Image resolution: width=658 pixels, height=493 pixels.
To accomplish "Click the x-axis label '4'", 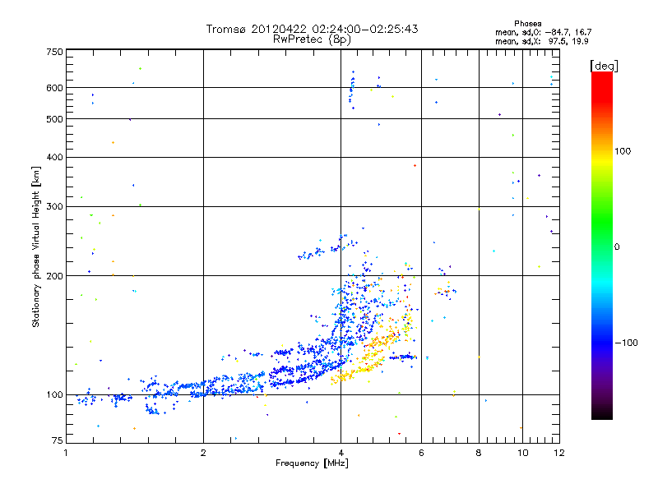I will point(341,453).
